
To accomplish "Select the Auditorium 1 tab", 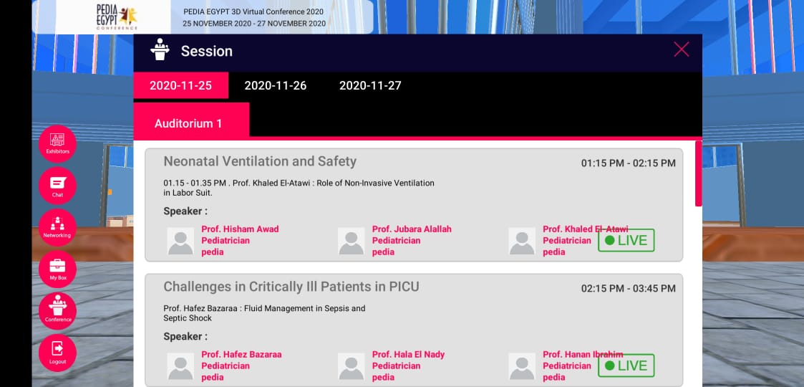I will [x=189, y=123].
